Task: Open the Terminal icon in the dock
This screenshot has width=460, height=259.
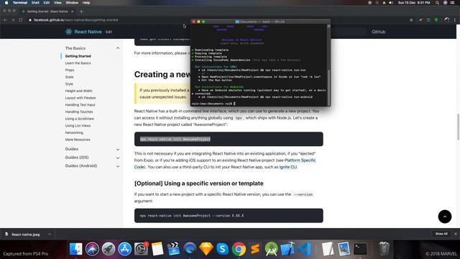Action: tap(360, 249)
